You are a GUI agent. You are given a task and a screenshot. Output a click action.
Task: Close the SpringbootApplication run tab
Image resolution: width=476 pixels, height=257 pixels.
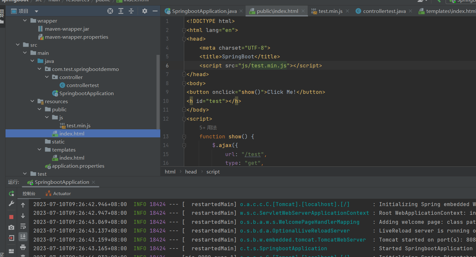[x=93, y=182]
